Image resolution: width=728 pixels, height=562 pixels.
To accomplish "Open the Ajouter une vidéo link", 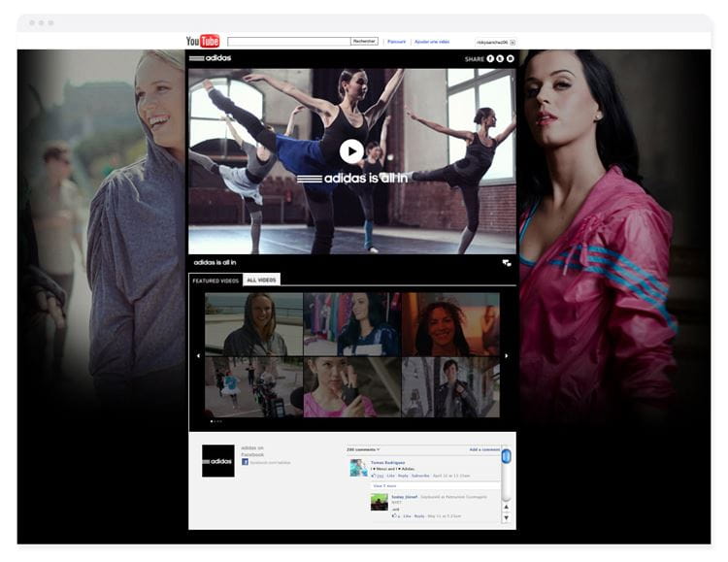I will tap(432, 42).
